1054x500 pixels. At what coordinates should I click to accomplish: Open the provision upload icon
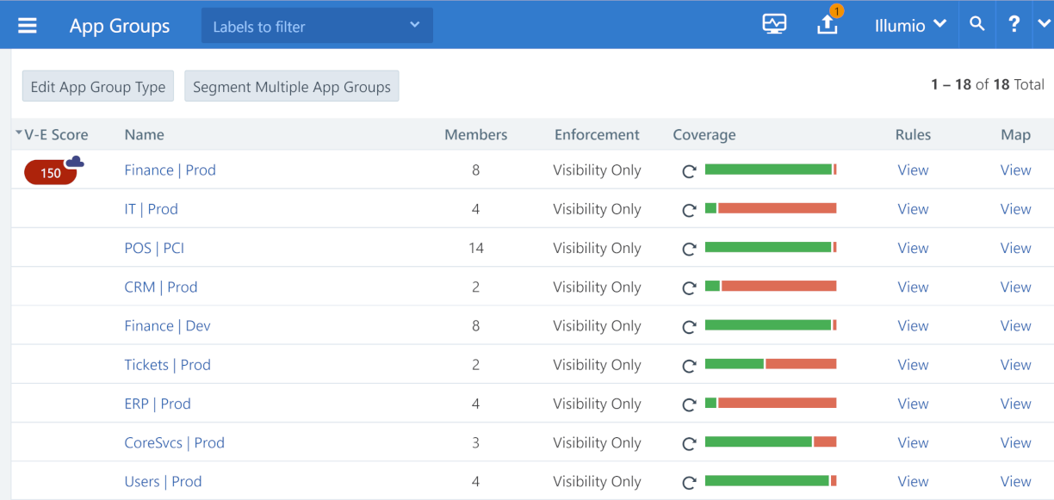(827, 24)
